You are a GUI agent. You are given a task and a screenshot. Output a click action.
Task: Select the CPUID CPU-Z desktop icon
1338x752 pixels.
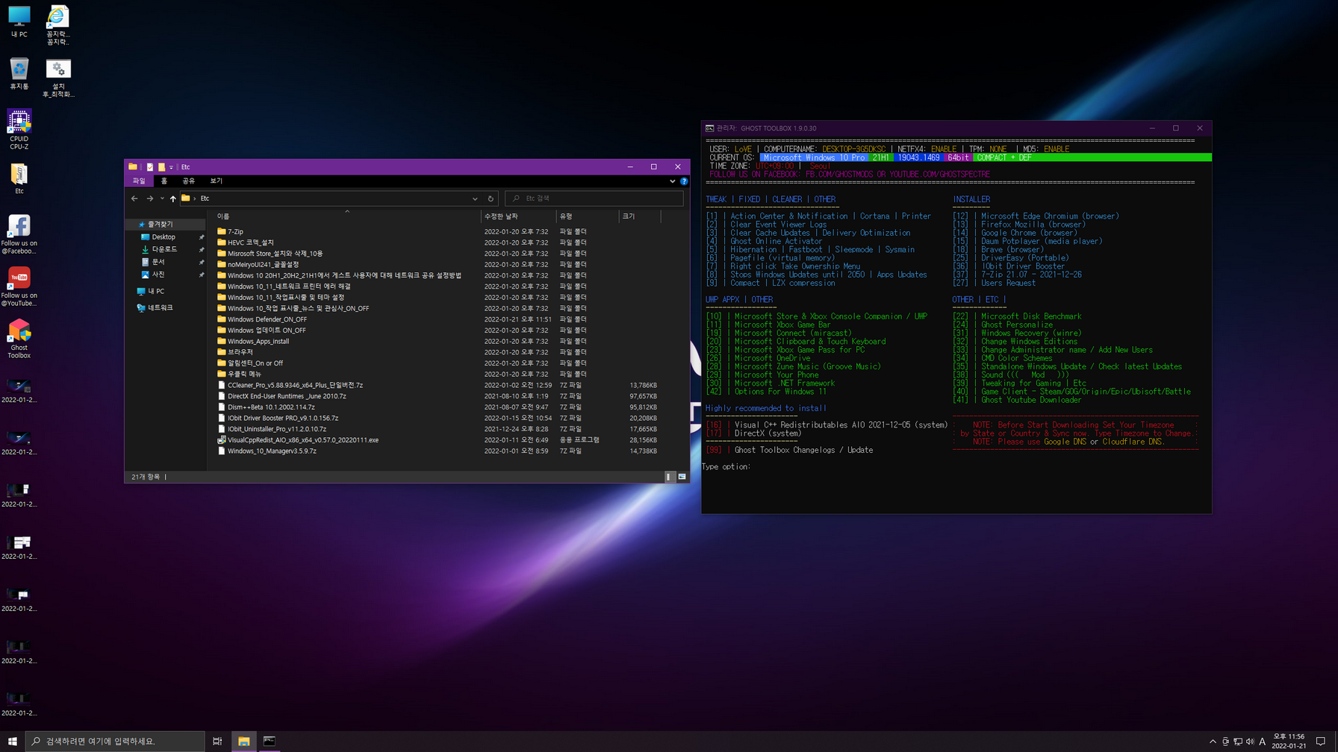19,130
